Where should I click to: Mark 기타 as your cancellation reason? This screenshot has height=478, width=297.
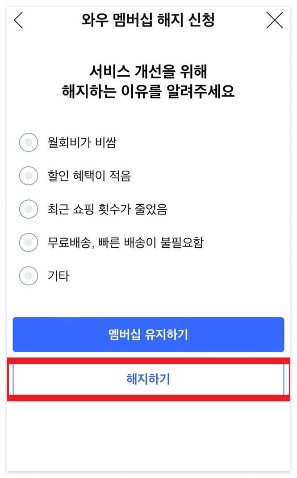point(29,276)
